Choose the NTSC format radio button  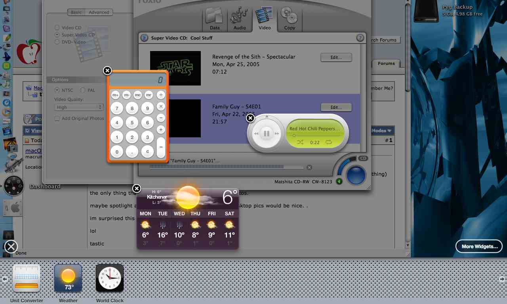tap(57, 90)
